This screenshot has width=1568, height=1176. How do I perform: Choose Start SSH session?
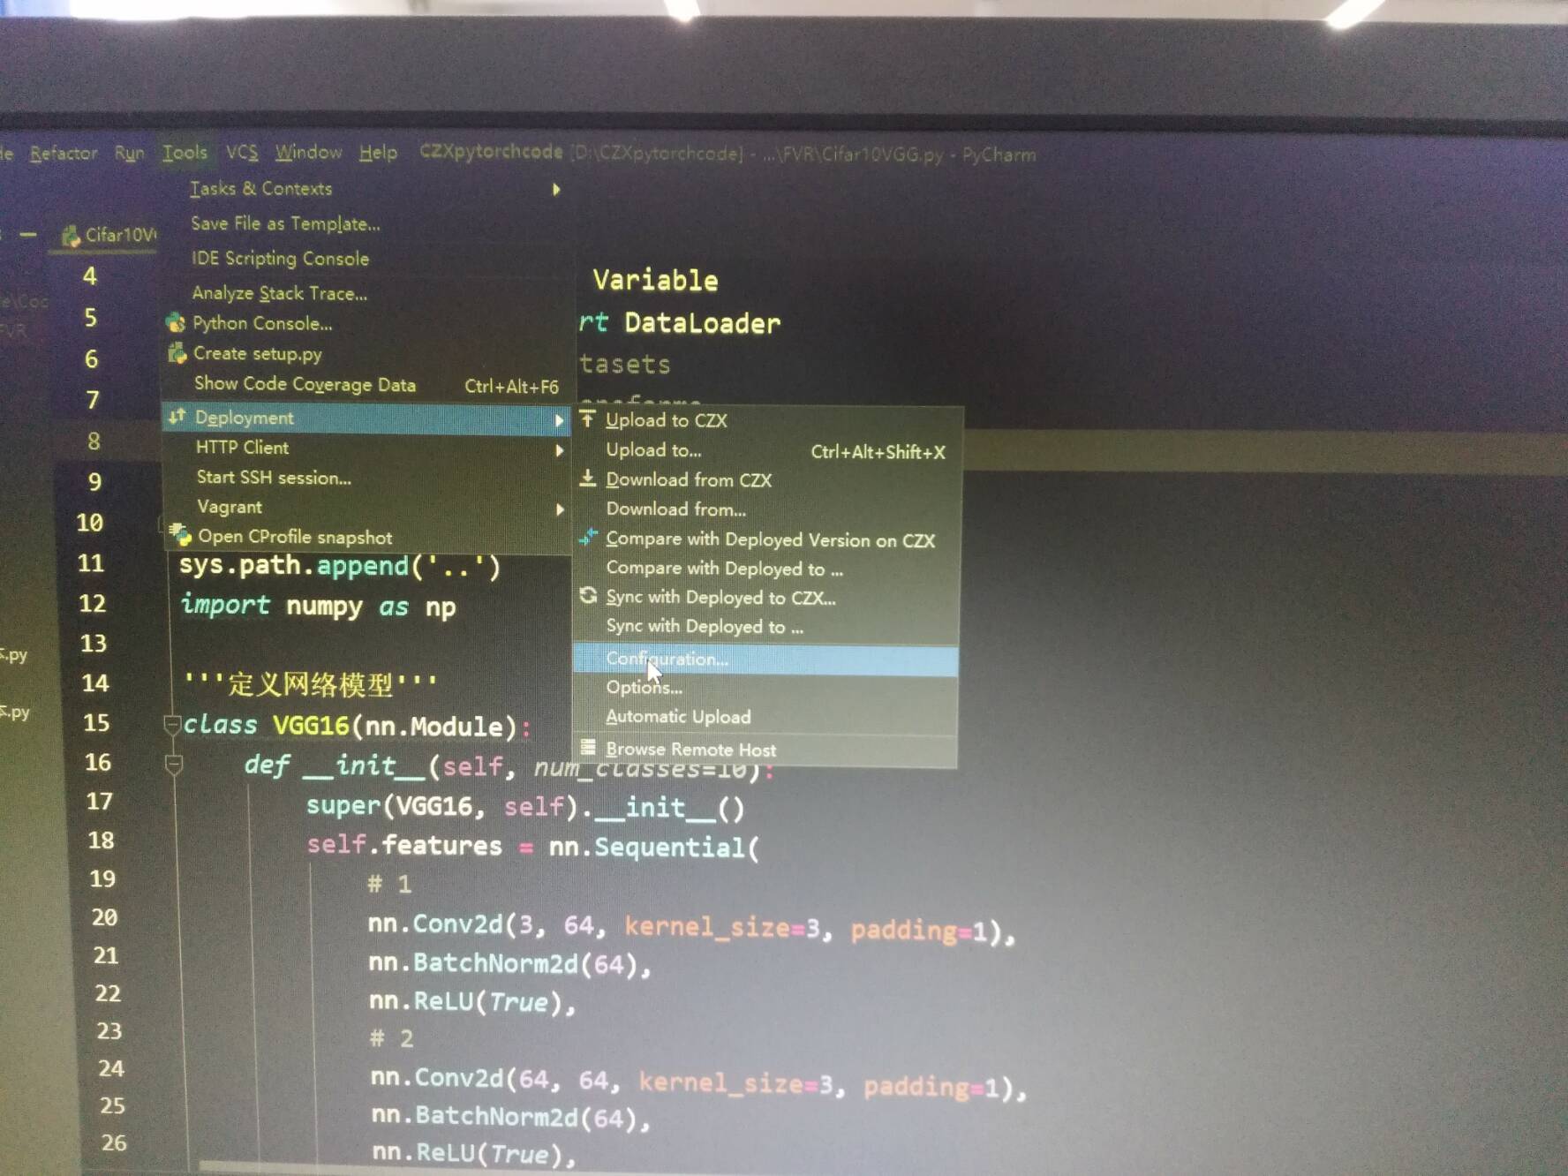pos(274,478)
